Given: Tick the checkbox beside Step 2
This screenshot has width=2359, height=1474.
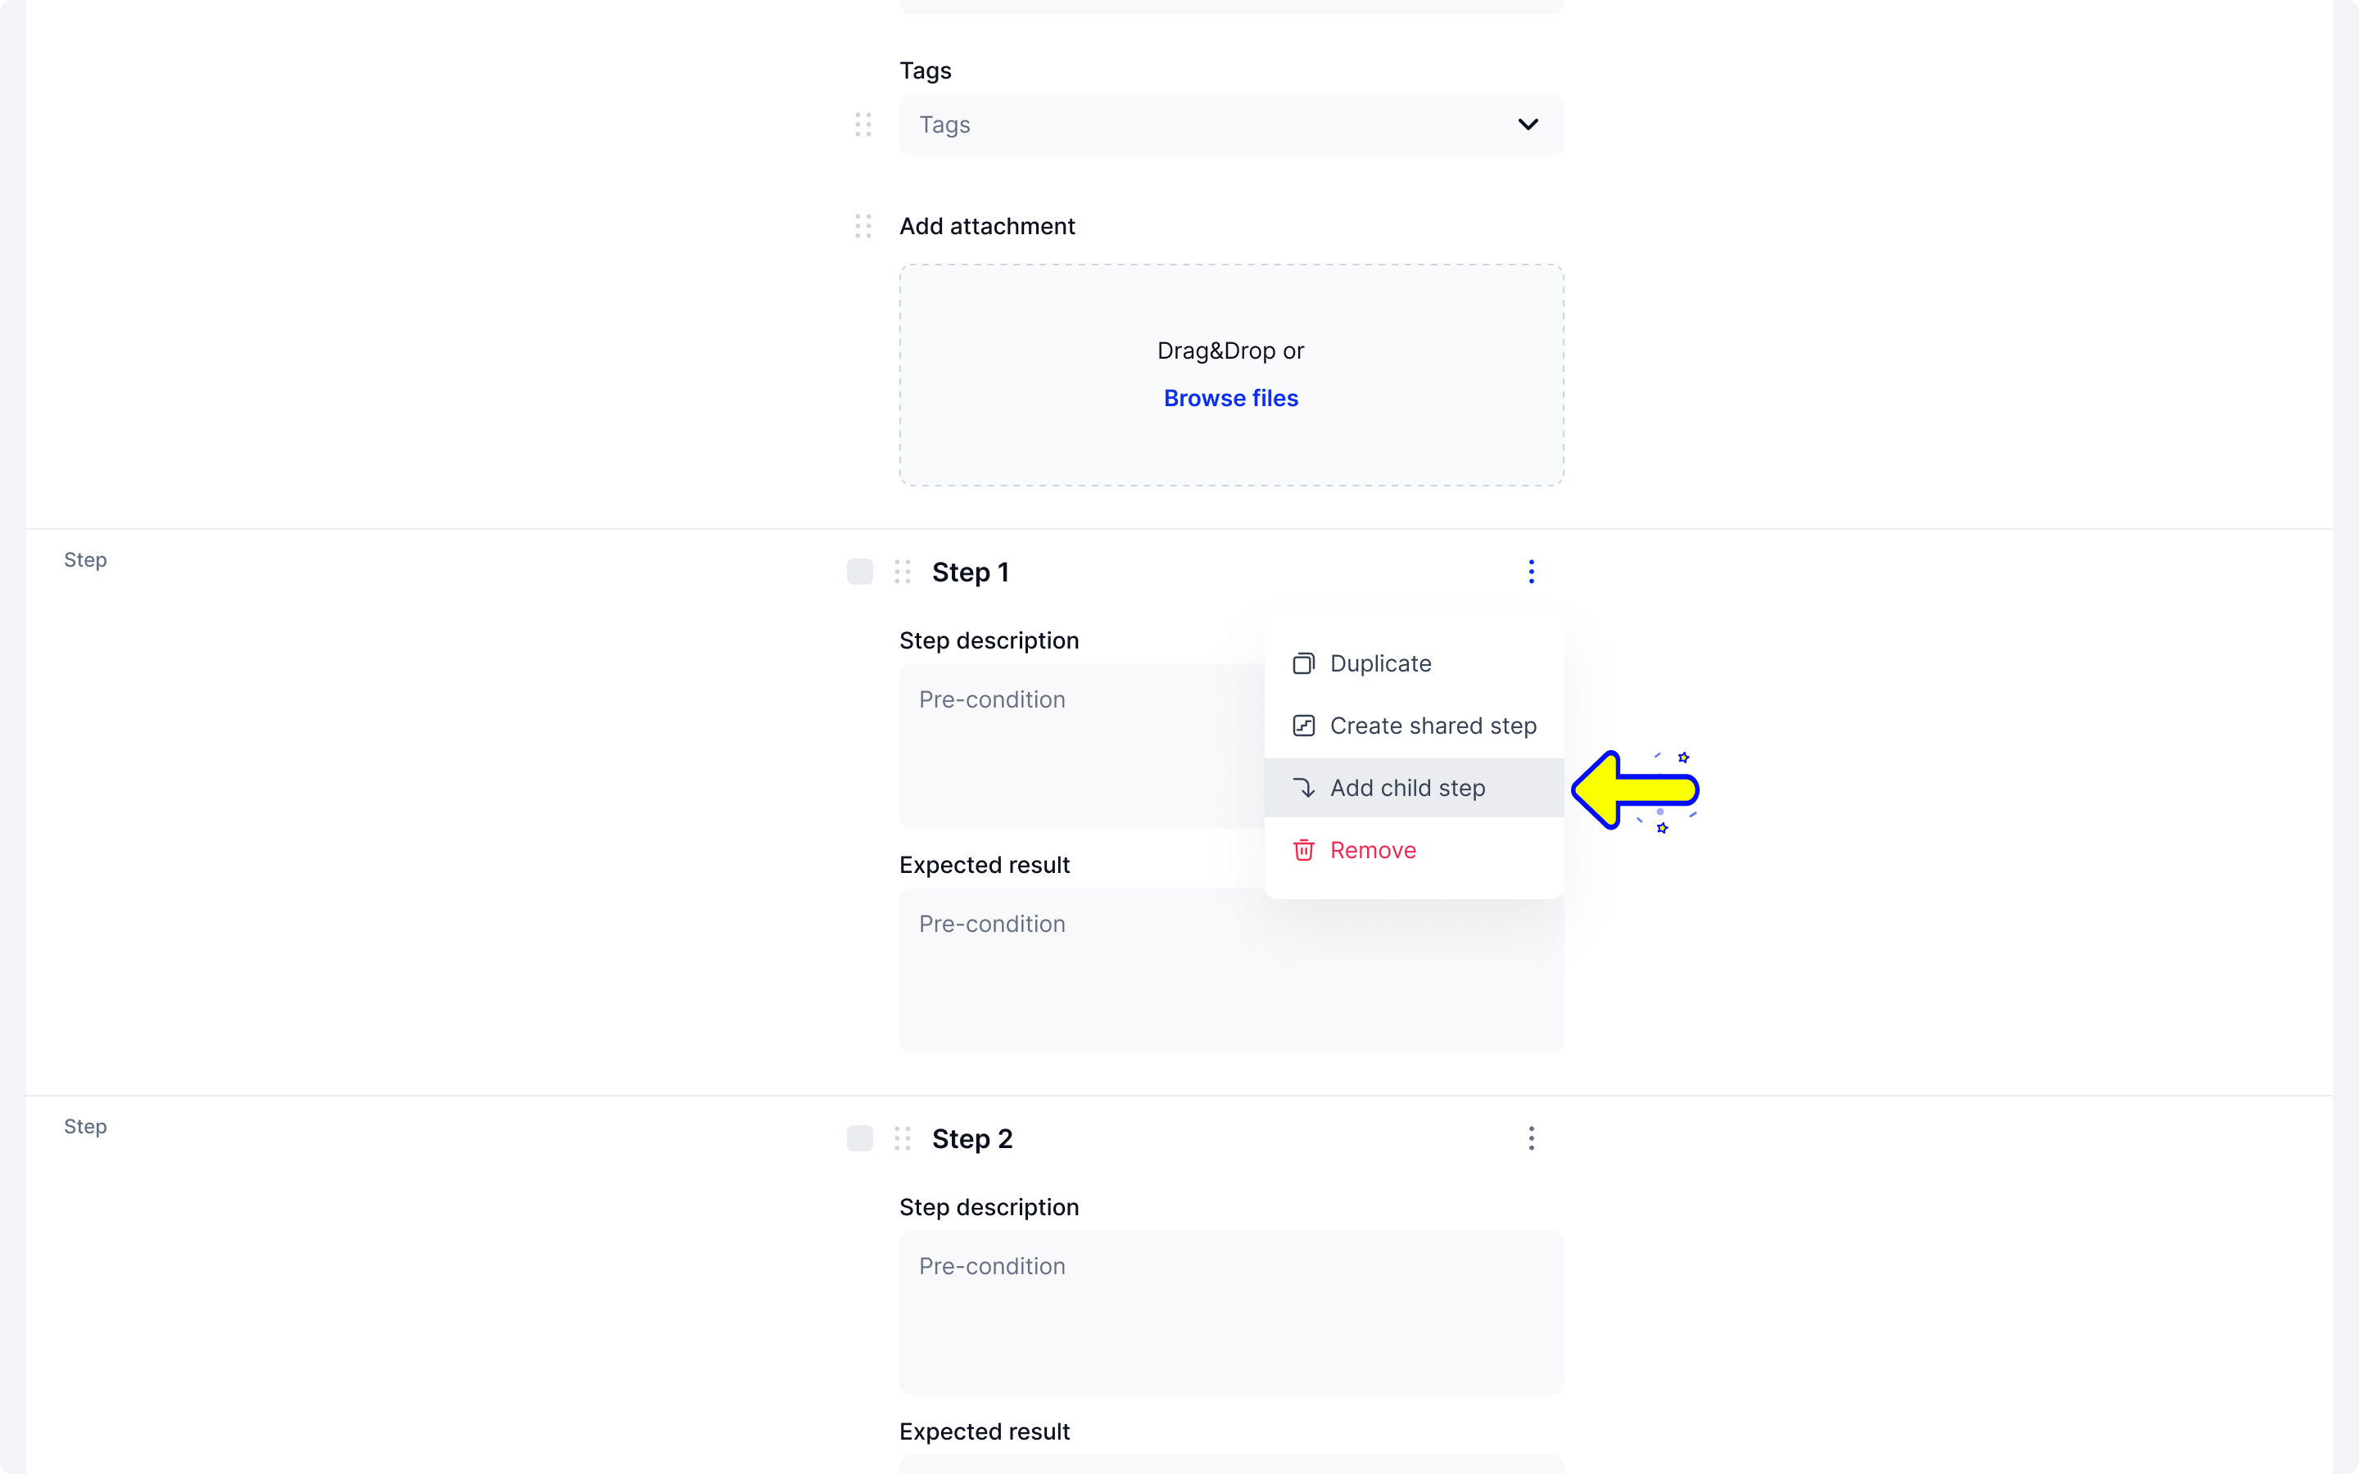Looking at the screenshot, I should click(860, 1138).
